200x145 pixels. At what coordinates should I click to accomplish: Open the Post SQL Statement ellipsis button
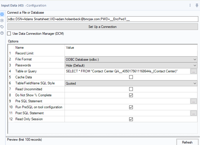point(193,113)
